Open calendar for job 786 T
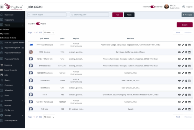194x130 pixels. (x=189, y=95)
